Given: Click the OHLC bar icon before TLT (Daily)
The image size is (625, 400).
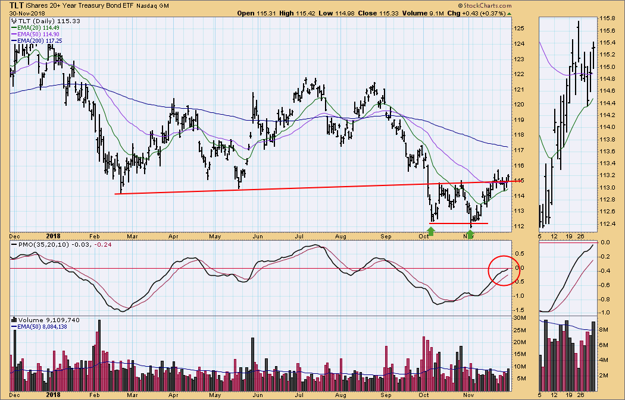Looking at the screenshot, I should point(14,21).
